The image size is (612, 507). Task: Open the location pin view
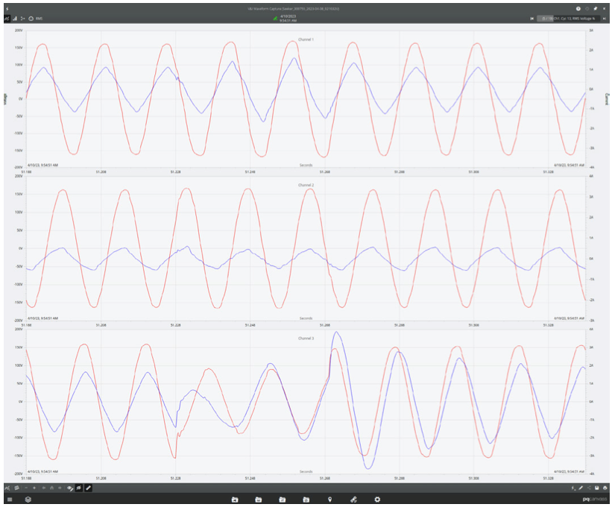(329, 500)
